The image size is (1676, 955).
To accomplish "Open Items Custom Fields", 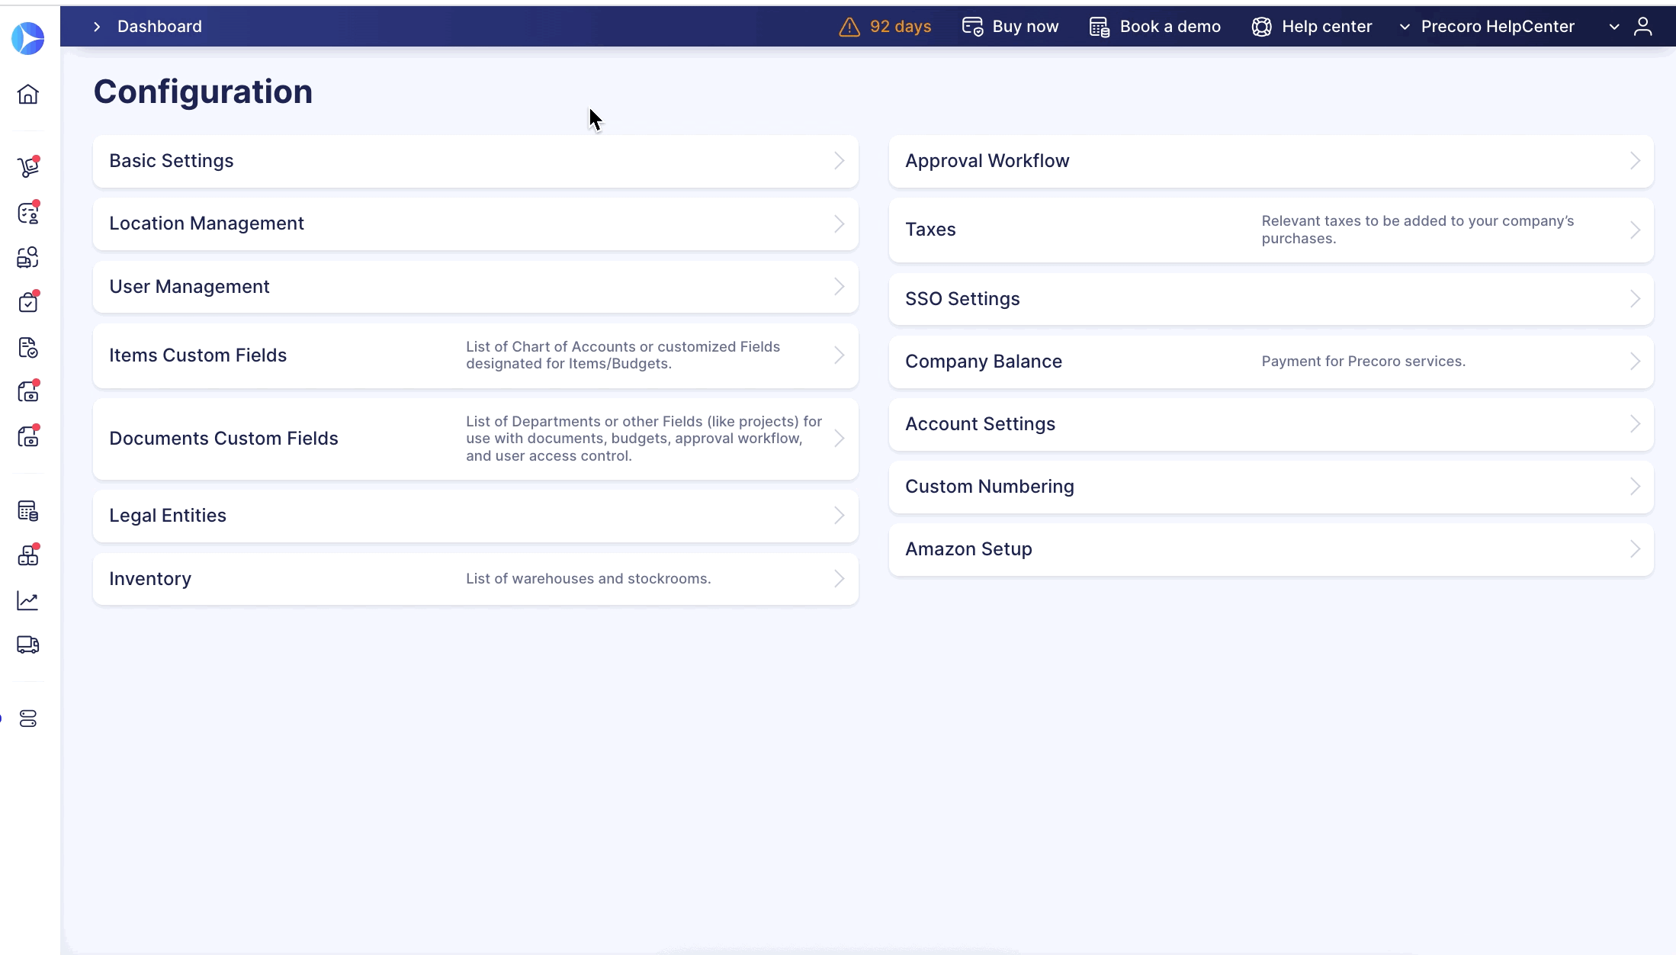I will 476,355.
